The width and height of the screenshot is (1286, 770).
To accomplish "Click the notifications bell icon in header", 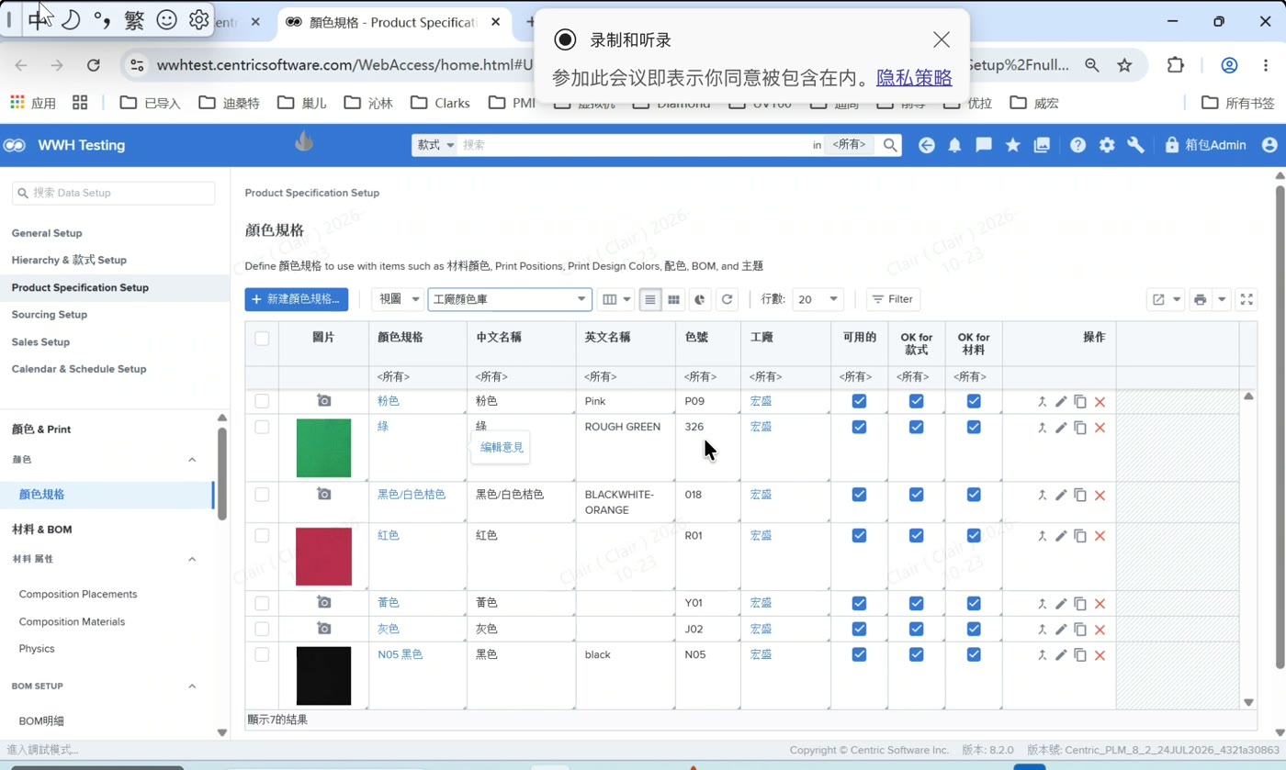I will coord(955,145).
